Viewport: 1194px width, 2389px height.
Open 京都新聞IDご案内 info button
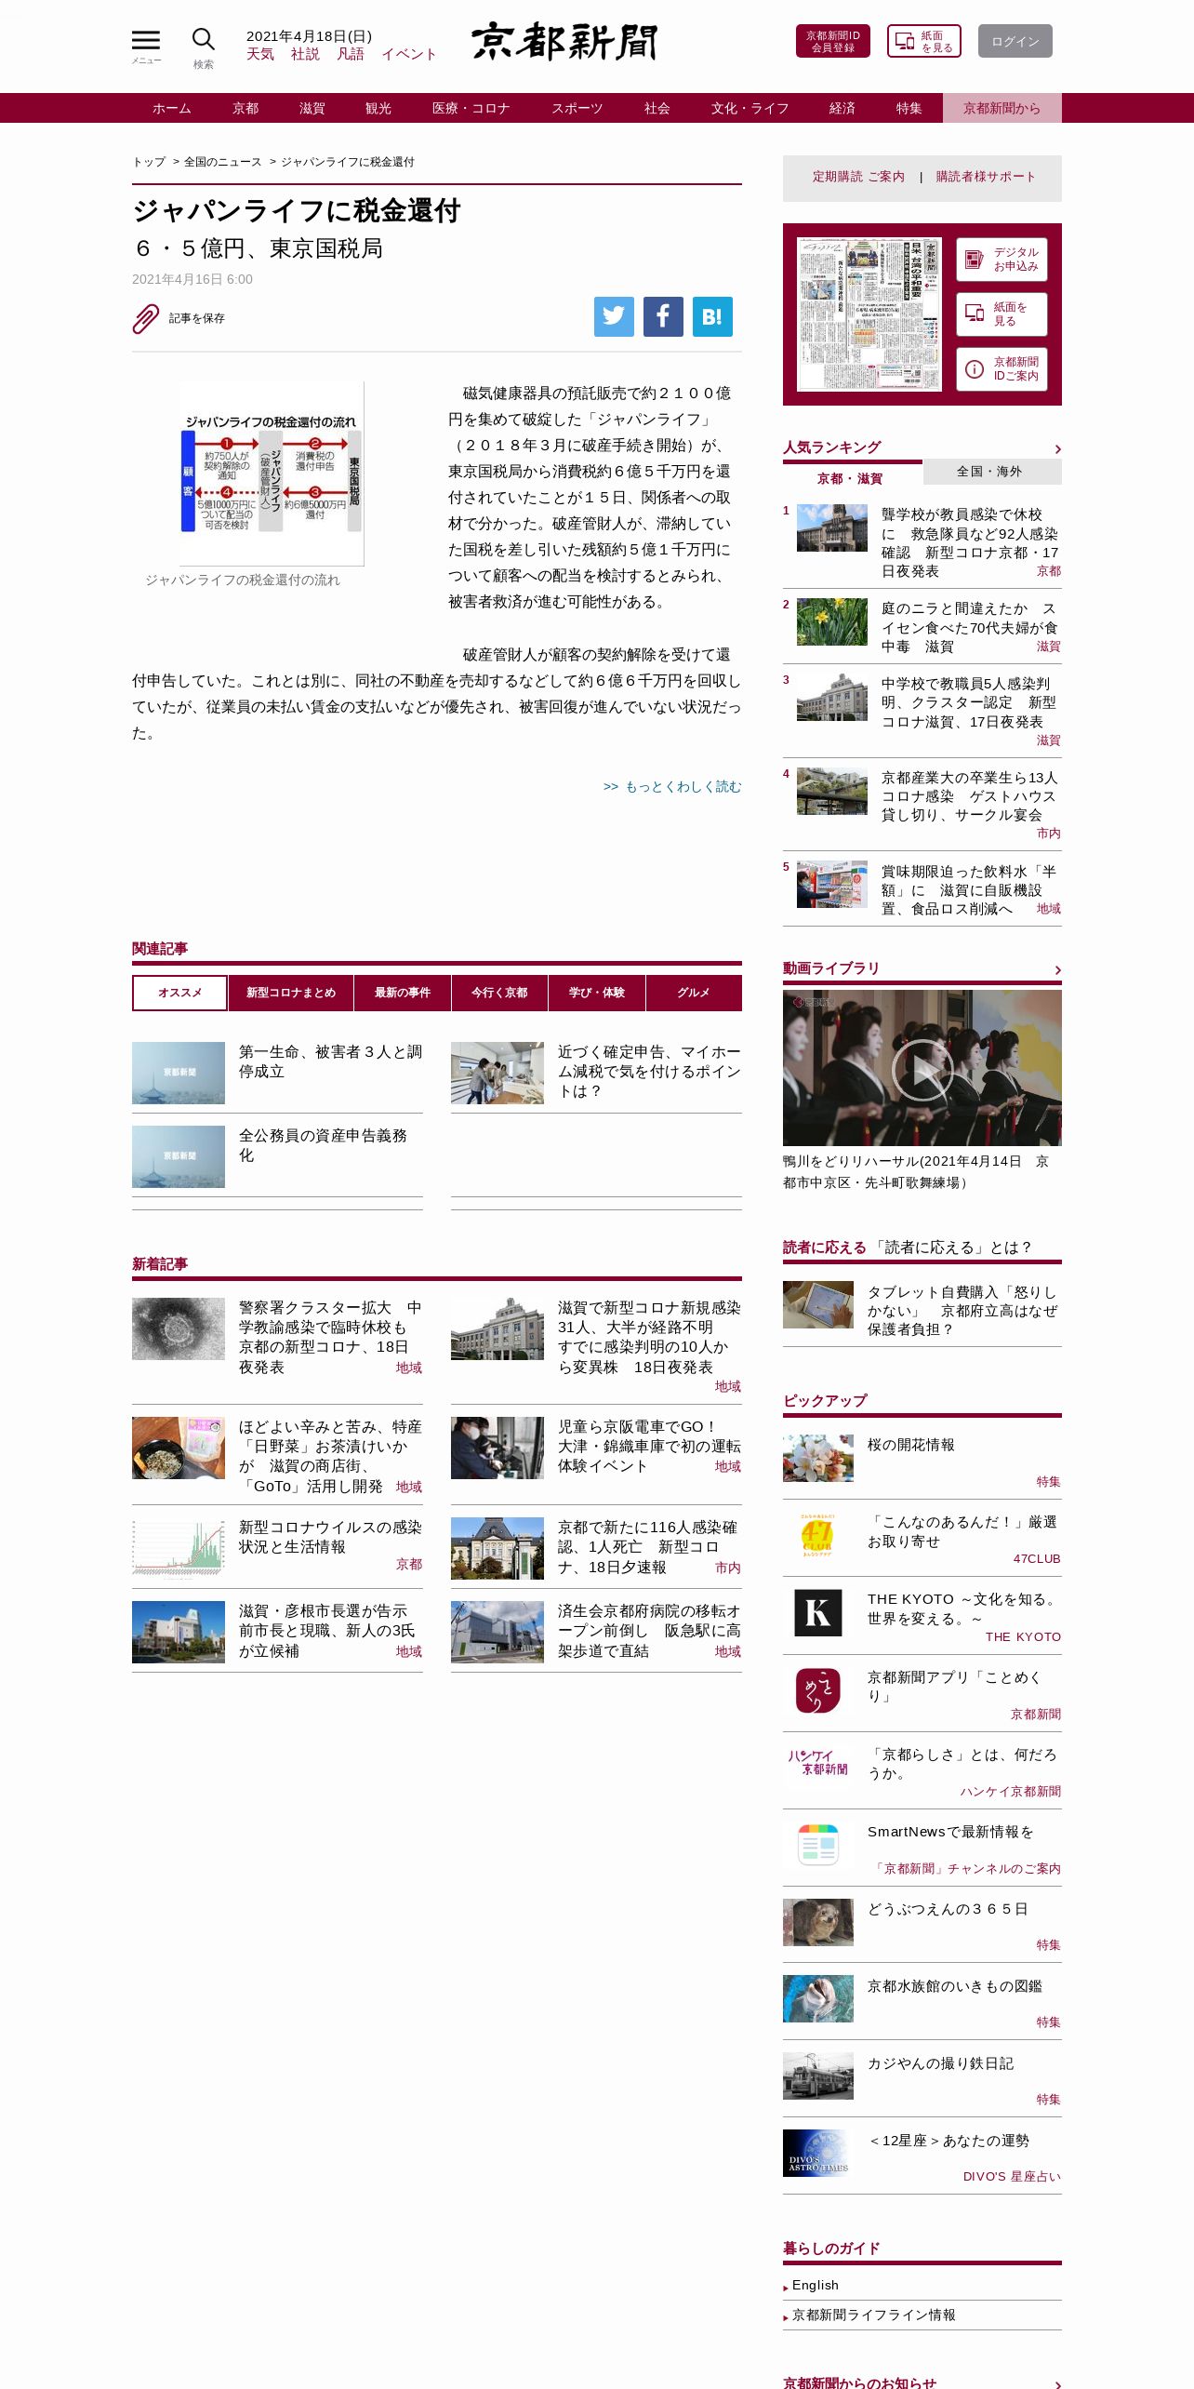tap(1002, 369)
